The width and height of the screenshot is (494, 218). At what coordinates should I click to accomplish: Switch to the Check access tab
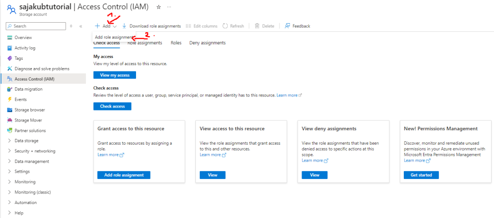[x=107, y=43]
